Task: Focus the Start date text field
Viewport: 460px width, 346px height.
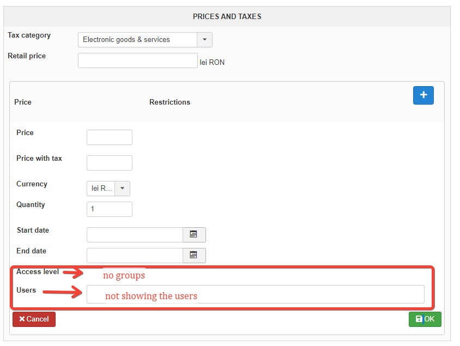Action: [x=135, y=235]
